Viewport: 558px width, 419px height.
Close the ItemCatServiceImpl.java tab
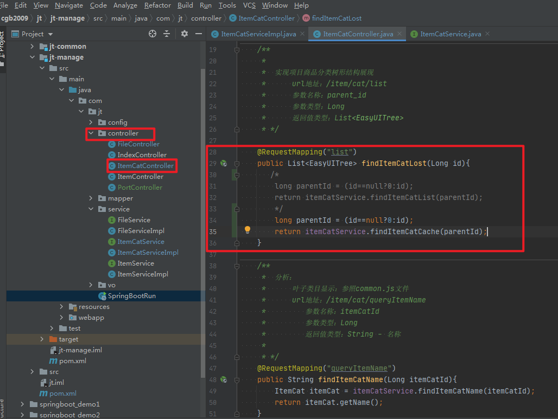point(302,34)
